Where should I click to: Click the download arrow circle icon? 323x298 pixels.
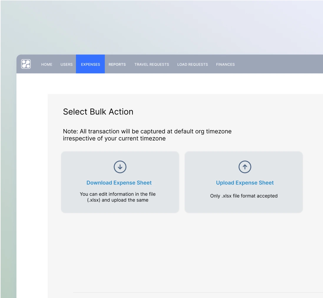pos(120,167)
